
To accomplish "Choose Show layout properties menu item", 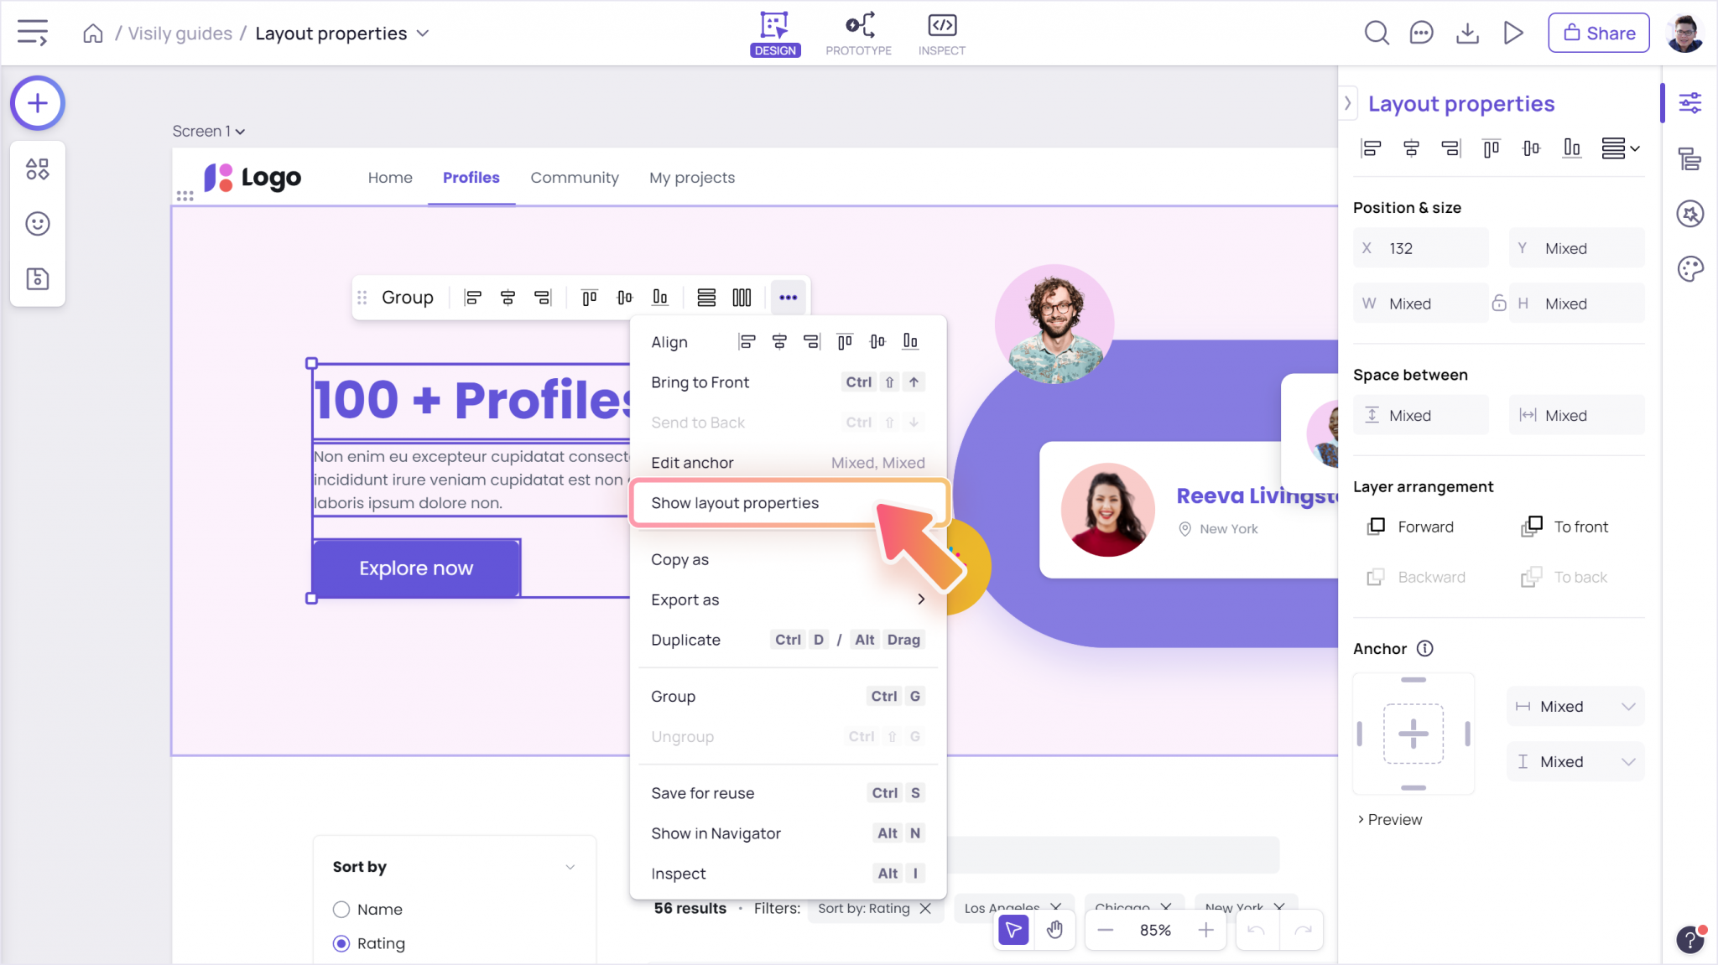I will tap(735, 503).
